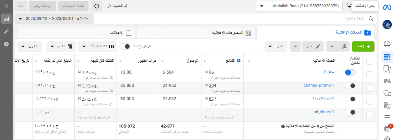Click the التكلفة لكل نتيجة column header

tap(96, 61)
